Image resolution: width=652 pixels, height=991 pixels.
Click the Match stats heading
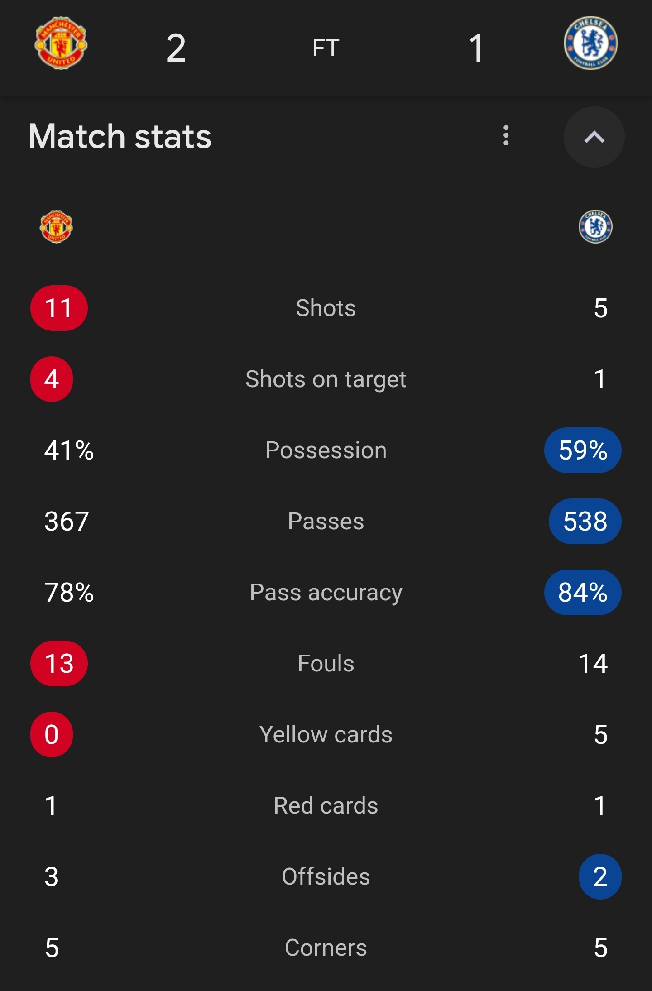click(120, 136)
